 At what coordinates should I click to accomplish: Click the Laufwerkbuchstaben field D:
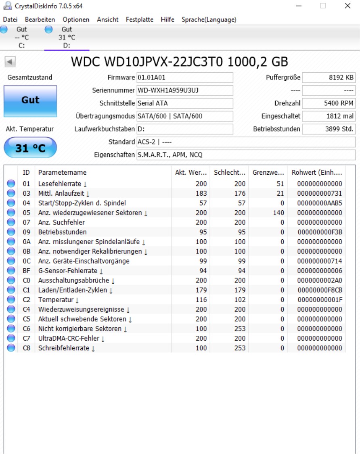point(185,129)
